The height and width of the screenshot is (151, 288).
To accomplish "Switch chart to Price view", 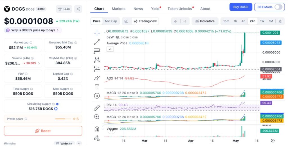I will click(x=97, y=21).
